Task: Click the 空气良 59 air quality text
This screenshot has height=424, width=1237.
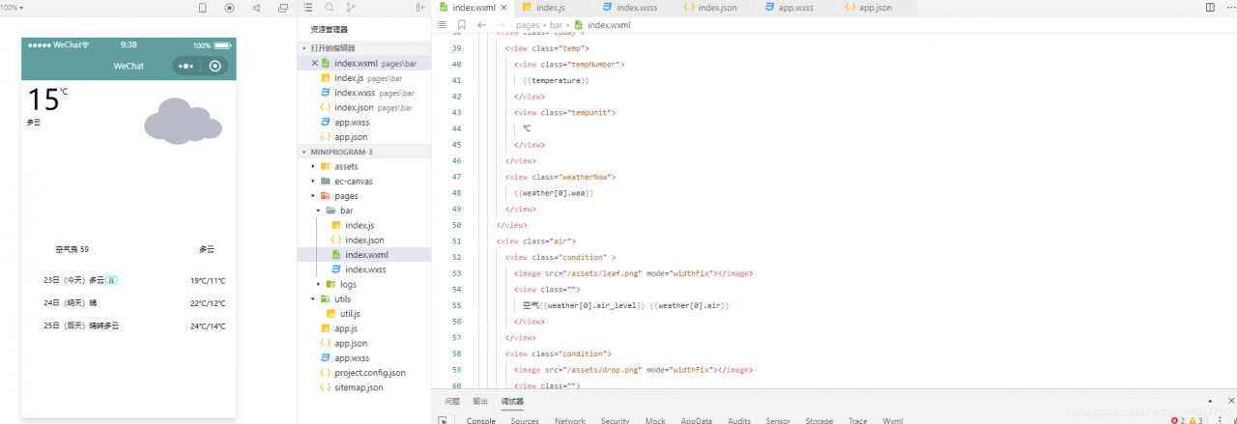Action: click(x=72, y=249)
